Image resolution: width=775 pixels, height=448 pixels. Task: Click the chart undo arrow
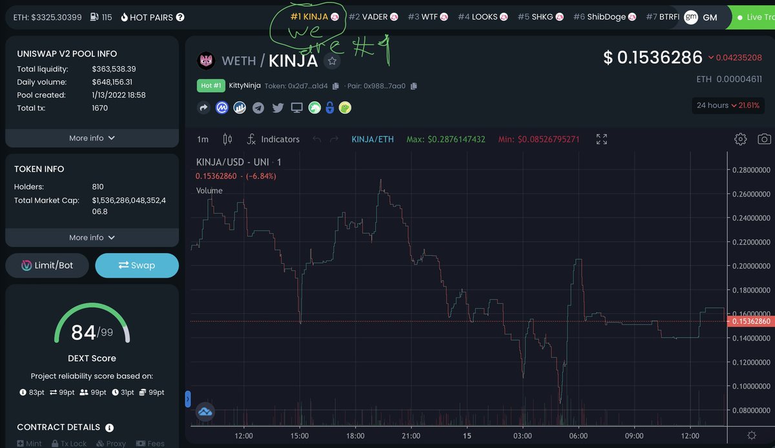[x=316, y=139]
